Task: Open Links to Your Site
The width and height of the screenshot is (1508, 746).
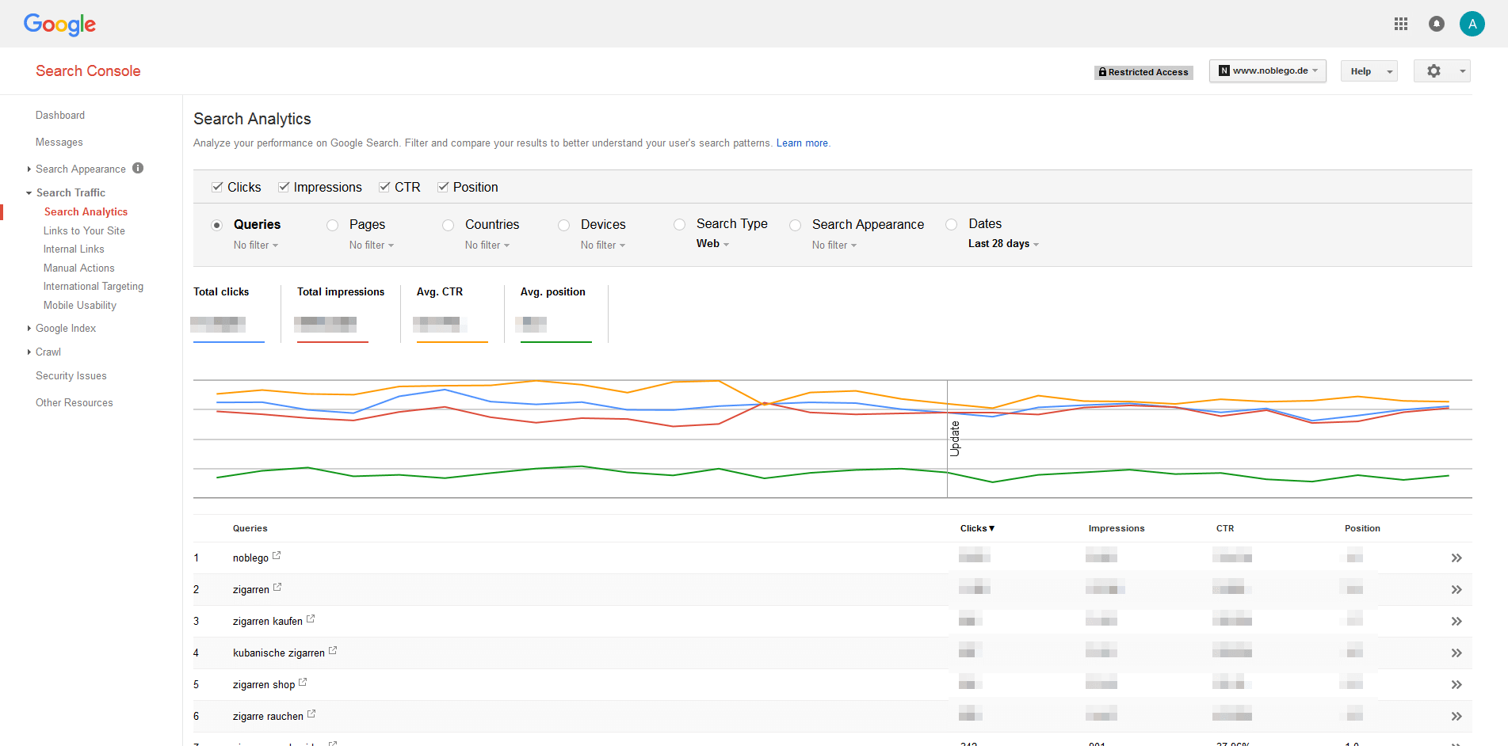Action: point(84,230)
